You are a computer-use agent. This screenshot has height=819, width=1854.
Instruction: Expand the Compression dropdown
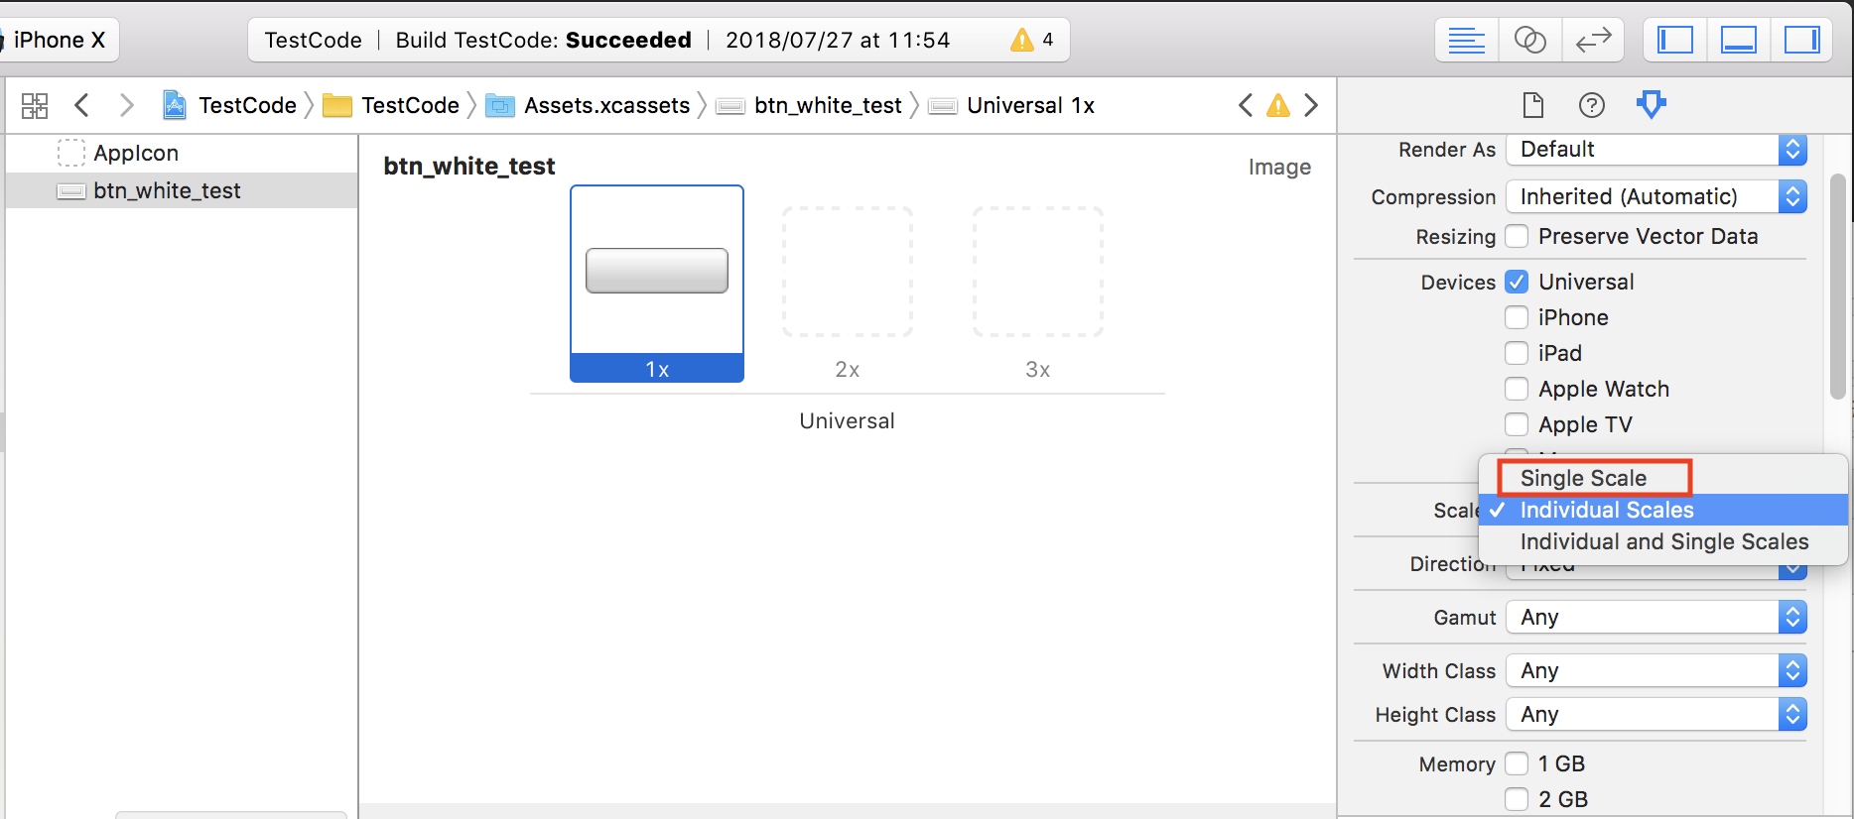point(1655,196)
